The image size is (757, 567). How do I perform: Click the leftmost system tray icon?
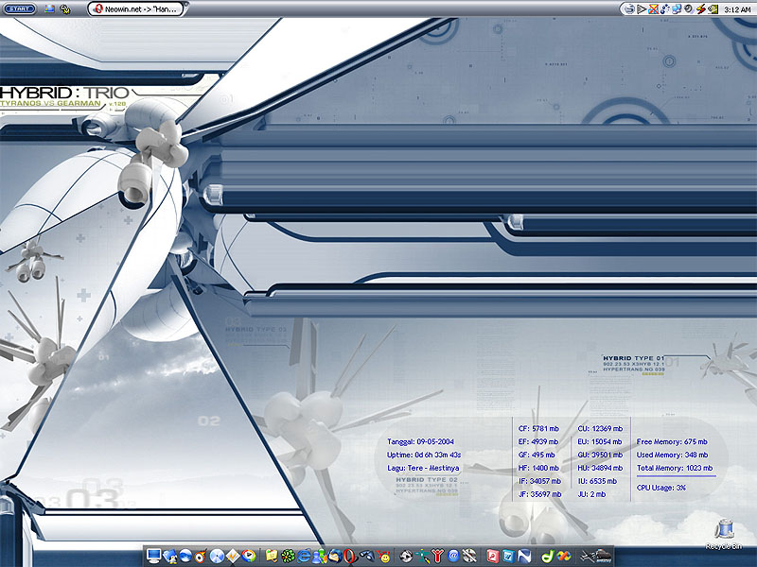(630, 9)
